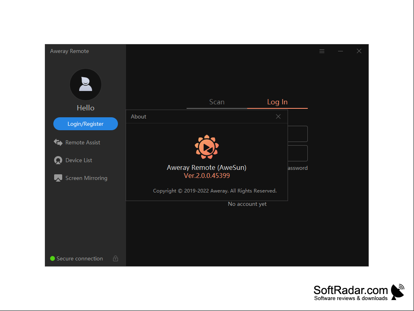The image size is (414, 311).
Task: Click the green secure connection indicator
Action: pyautogui.click(x=53, y=258)
